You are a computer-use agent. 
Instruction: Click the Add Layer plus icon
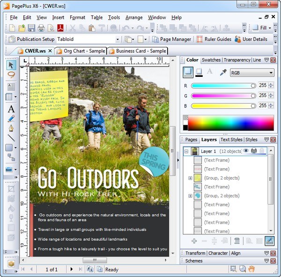click(194, 241)
